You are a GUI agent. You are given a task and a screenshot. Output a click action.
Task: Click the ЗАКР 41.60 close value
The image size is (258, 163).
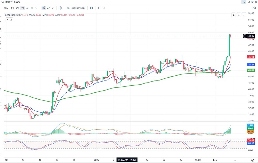pyautogui.click(x=61, y=15)
